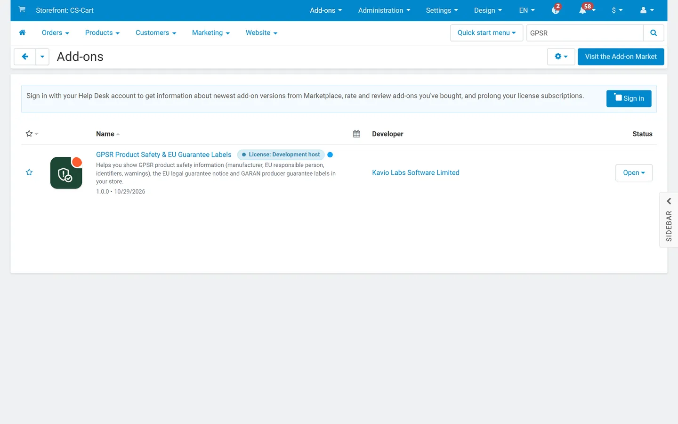This screenshot has height=424, width=678.
Task: Open the pie chart updates icon
Action: tap(556, 10)
